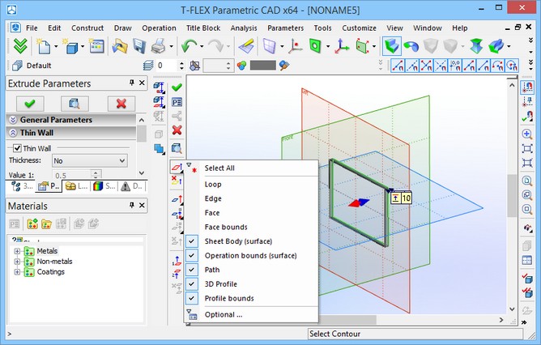Click zoom in magnifier on right toolbar
Viewport: 541px width, 345px height.
(x=527, y=134)
